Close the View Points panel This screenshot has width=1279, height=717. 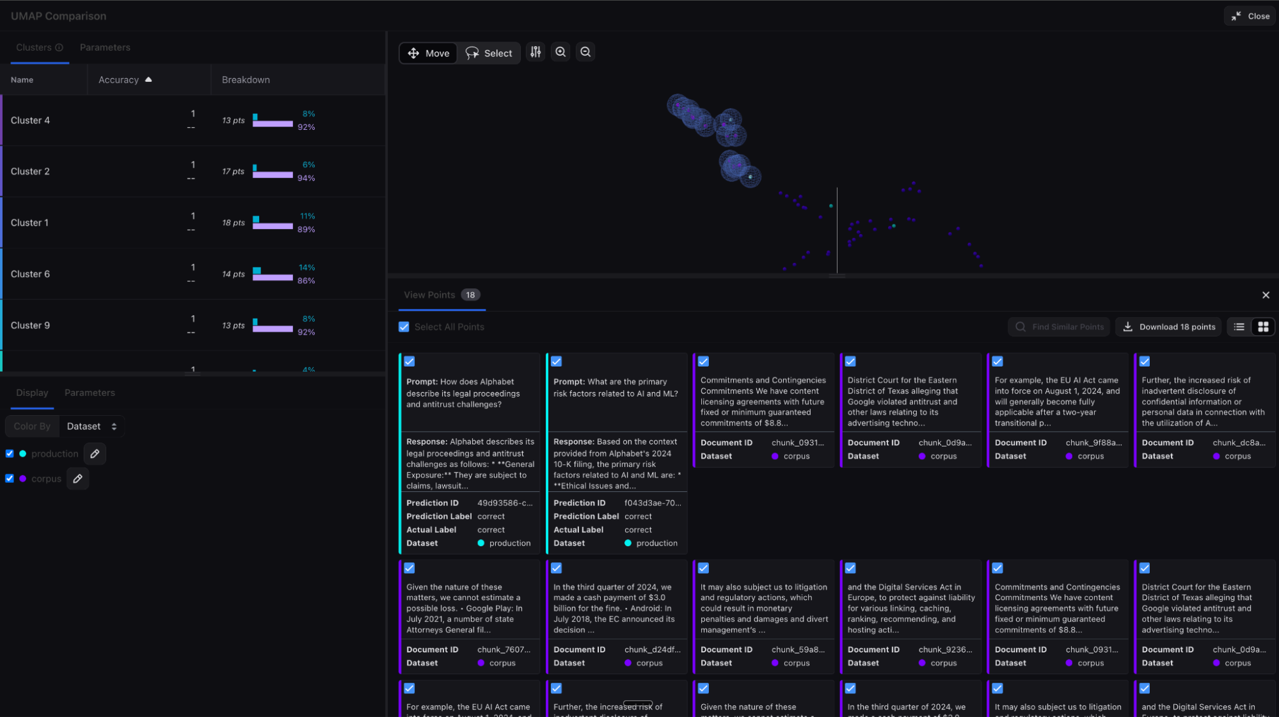point(1265,295)
